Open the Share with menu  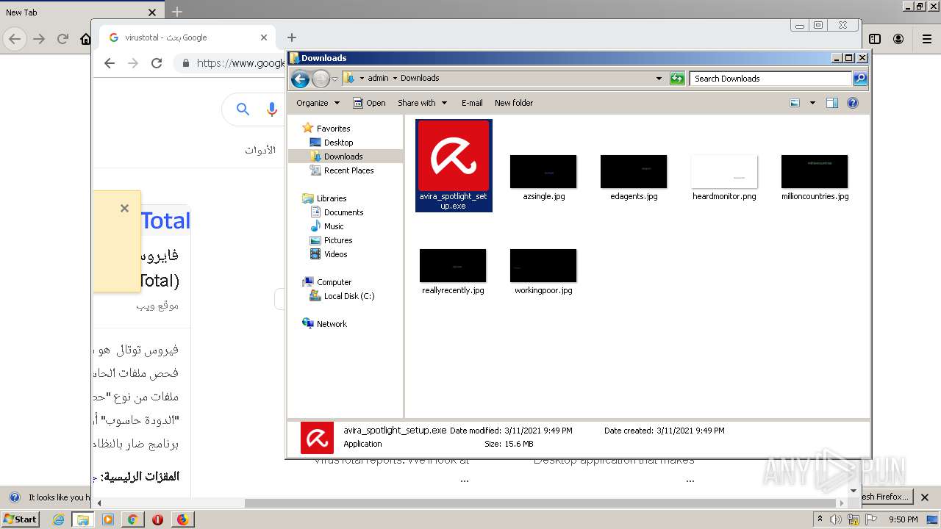click(422, 103)
